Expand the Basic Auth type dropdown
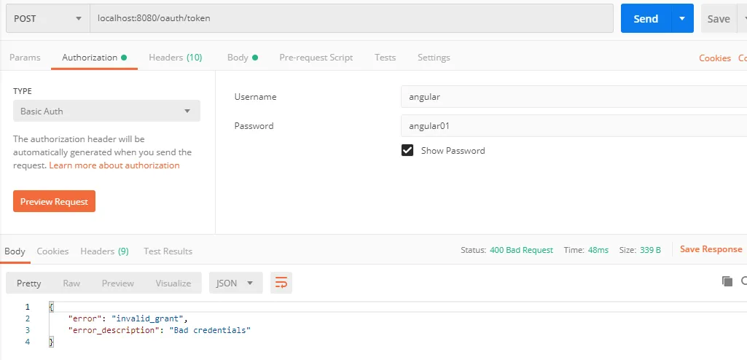 106,111
